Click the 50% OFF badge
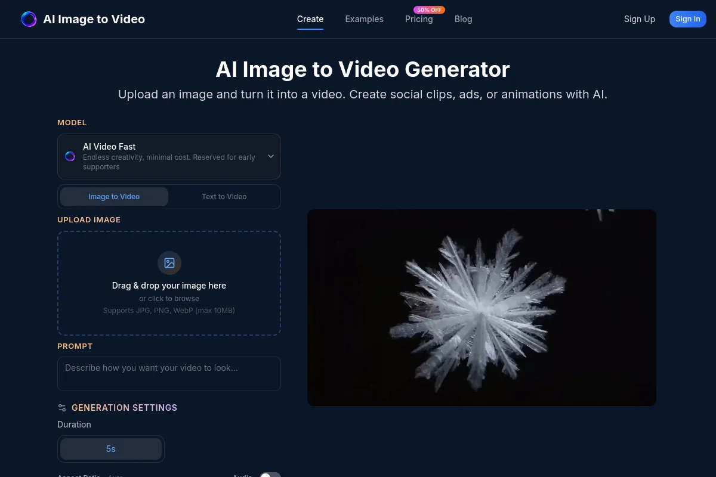 tap(429, 10)
